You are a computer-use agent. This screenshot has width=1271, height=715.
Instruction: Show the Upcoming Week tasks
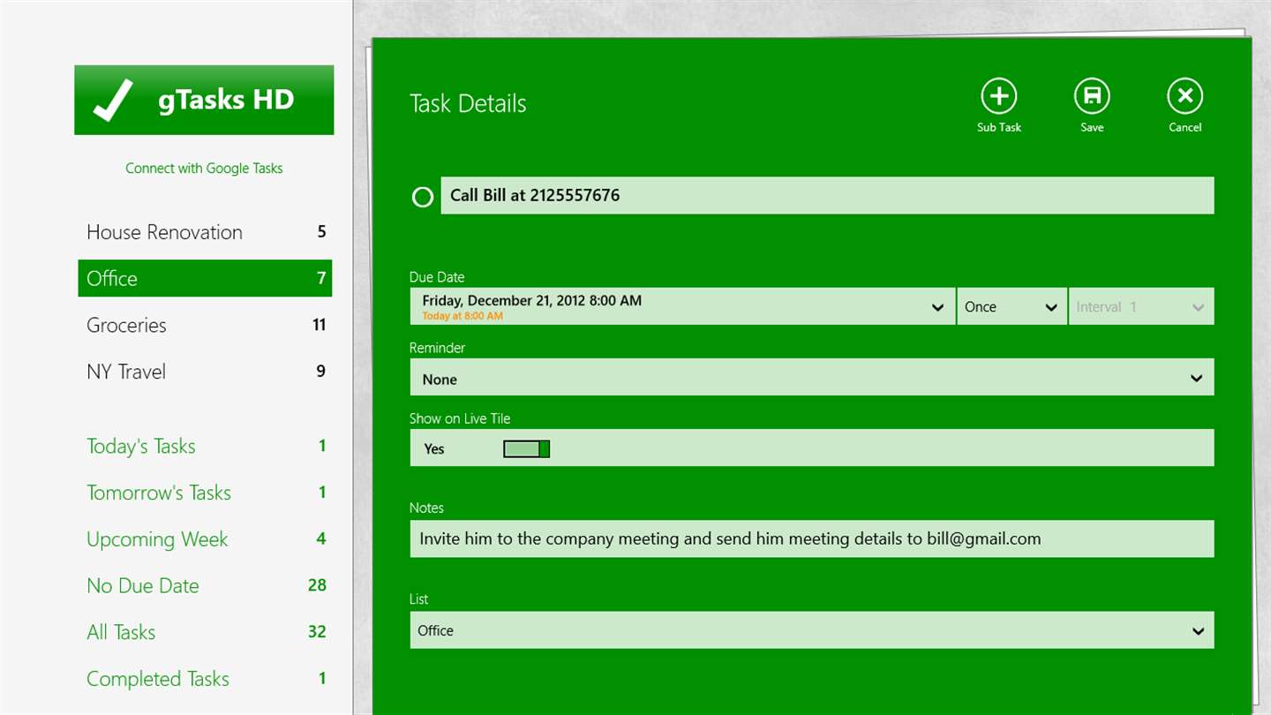tap(205, 539)
